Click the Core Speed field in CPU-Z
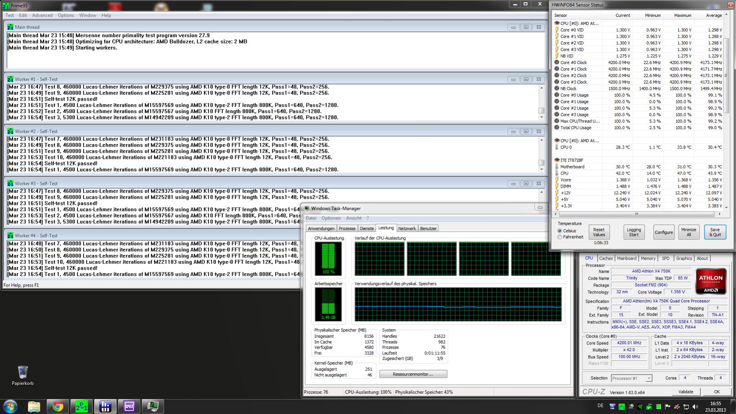Screen dimensions: 736x414 pyautogui.click(x=629, y=343)
